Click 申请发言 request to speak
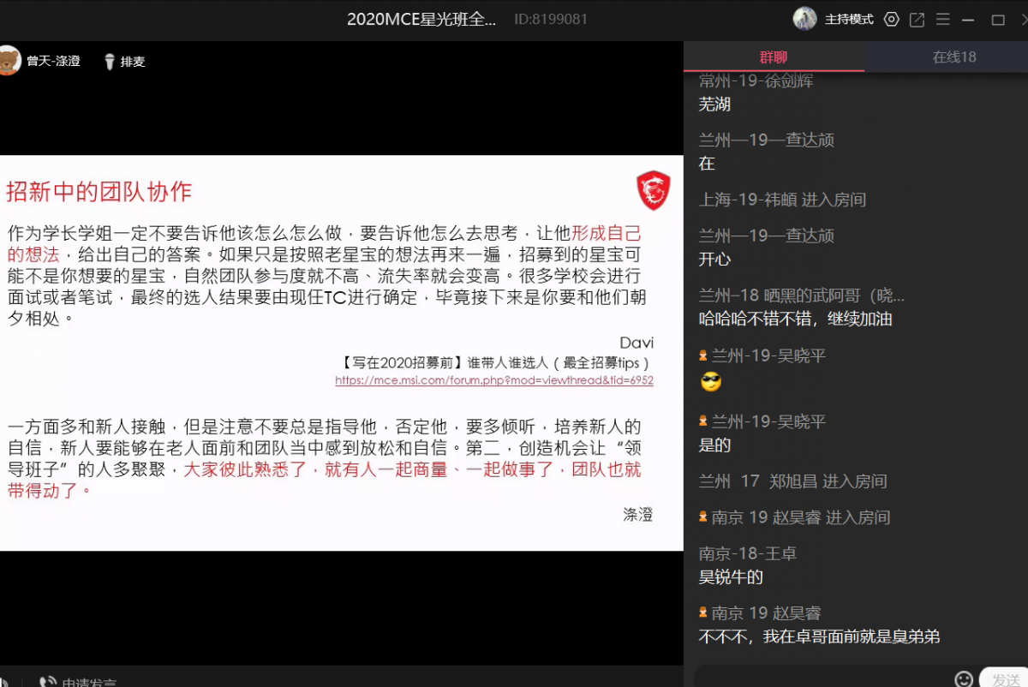1028x687 pixels. pyautogui.click(x=88, y=682)
